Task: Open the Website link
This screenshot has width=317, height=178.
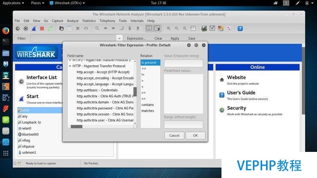Action: pos(236,77)
